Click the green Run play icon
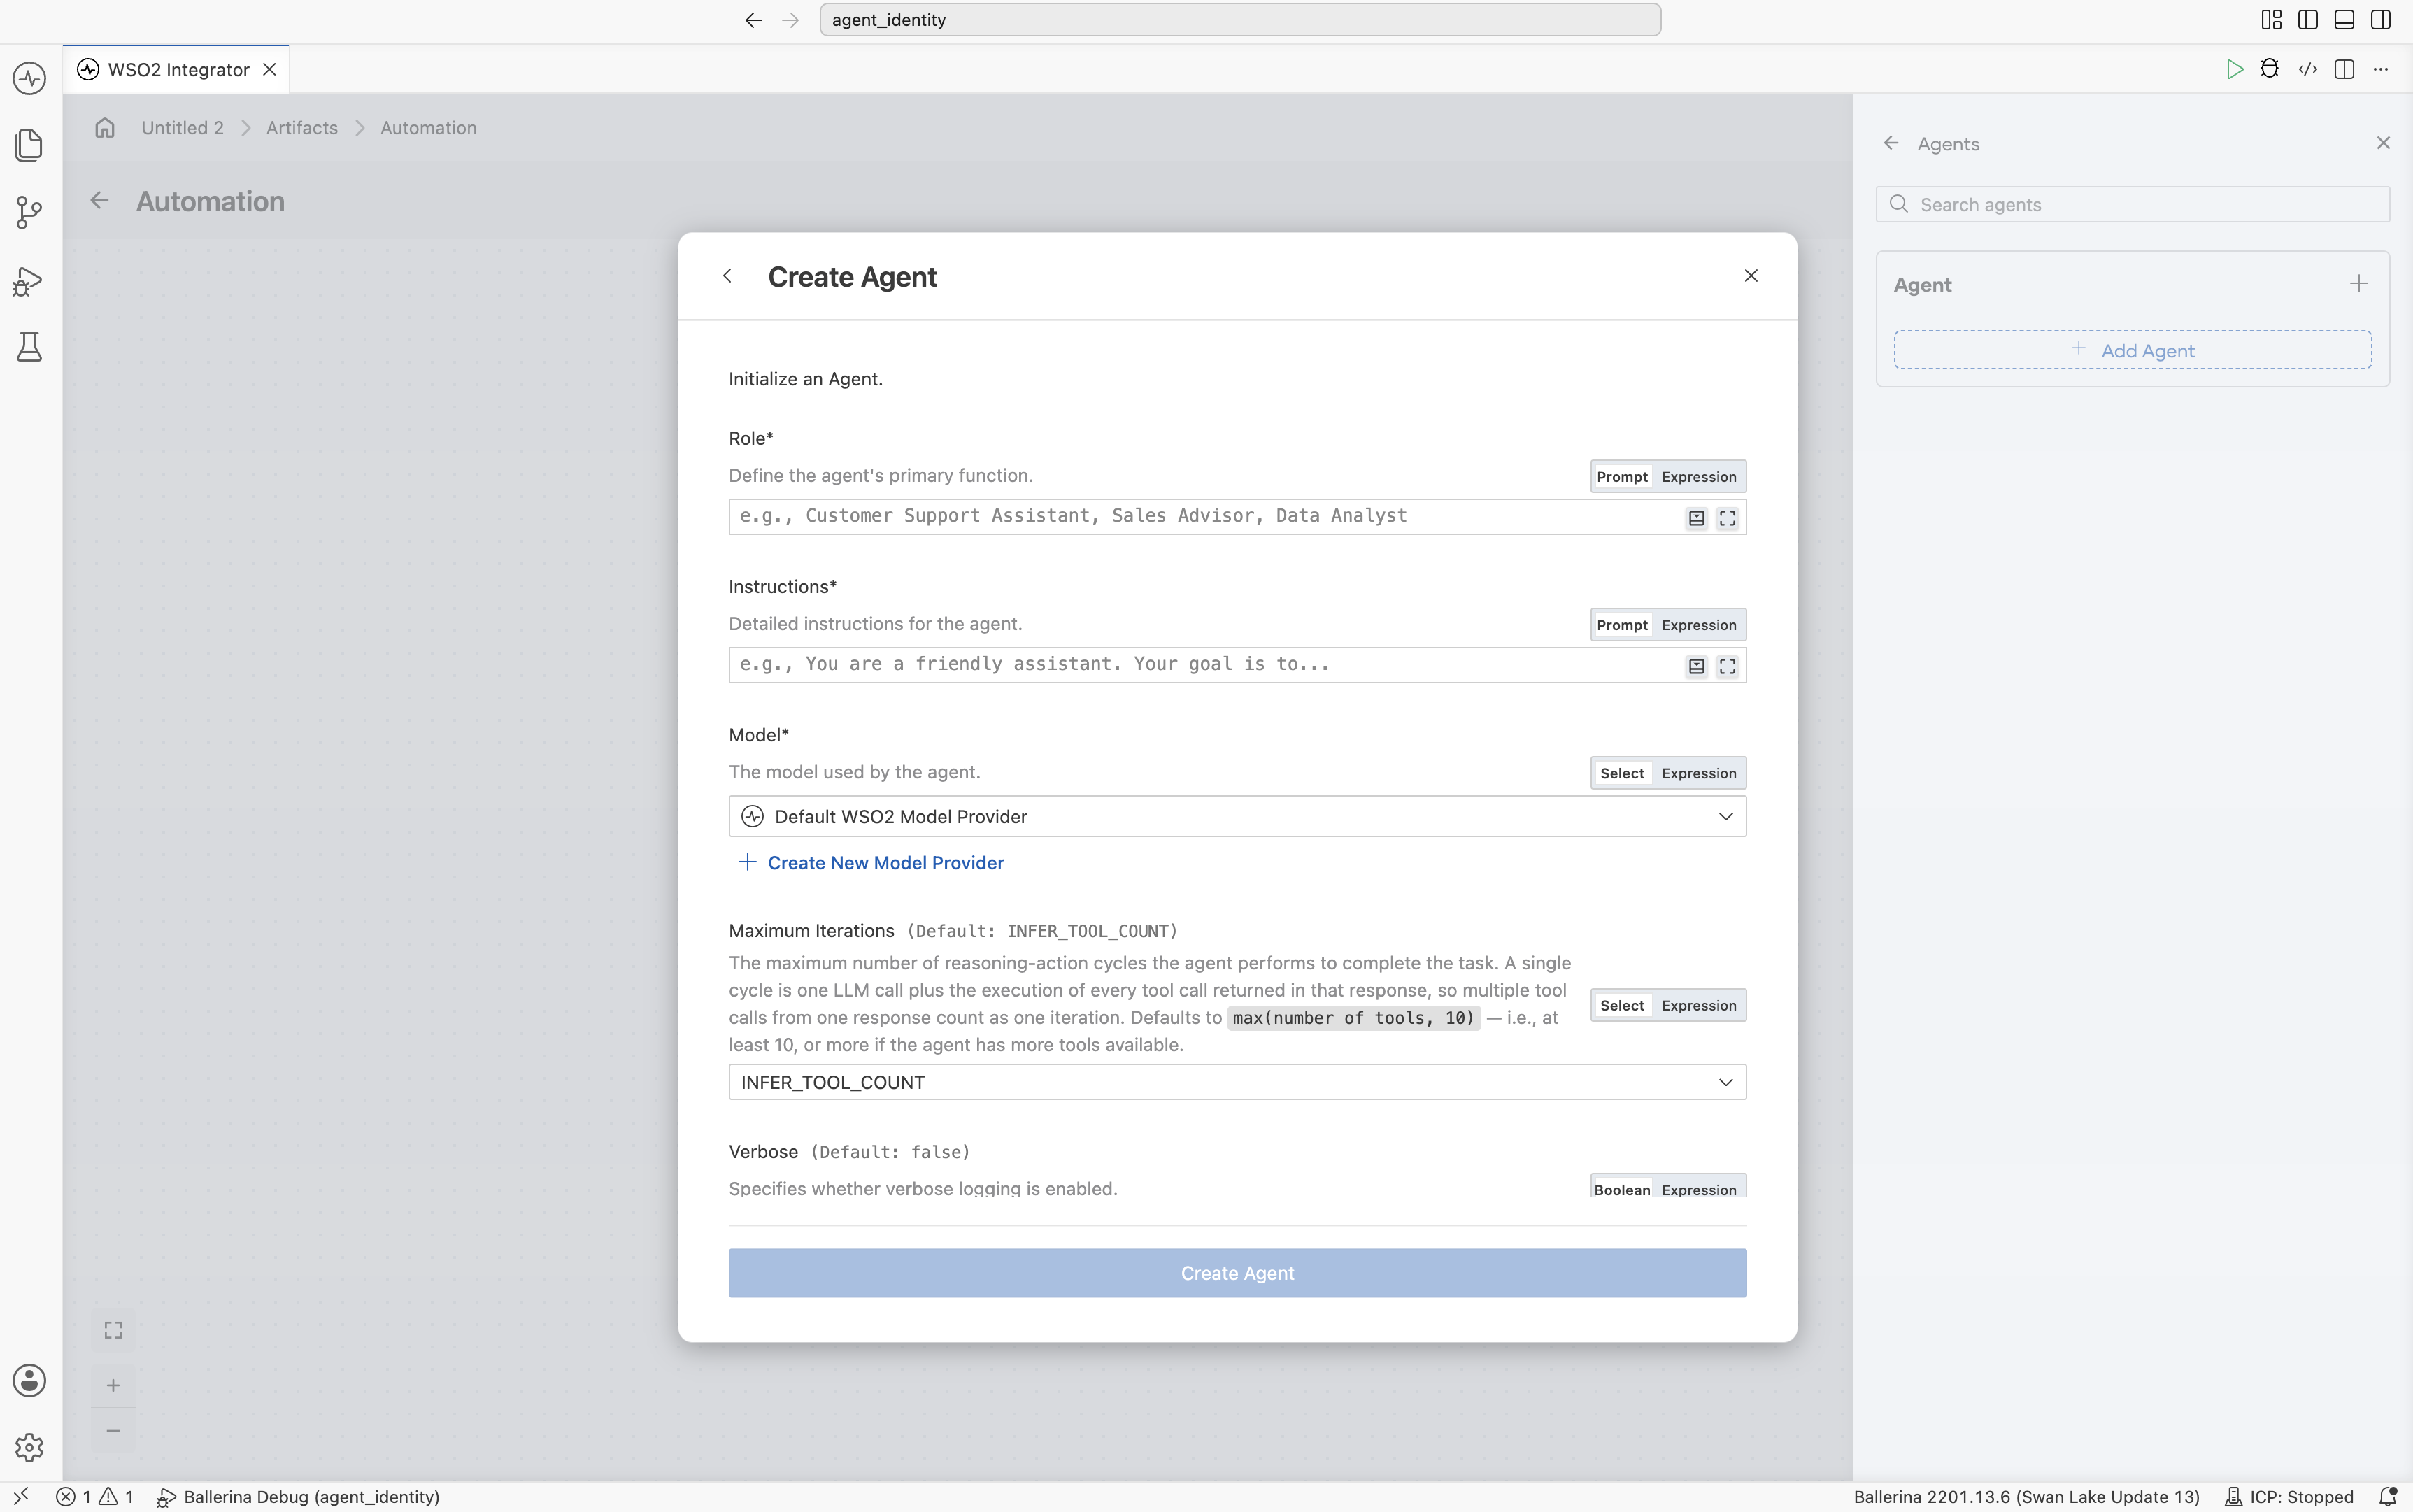This screenshot has width=2413, height=1512. coord(2234,69)
